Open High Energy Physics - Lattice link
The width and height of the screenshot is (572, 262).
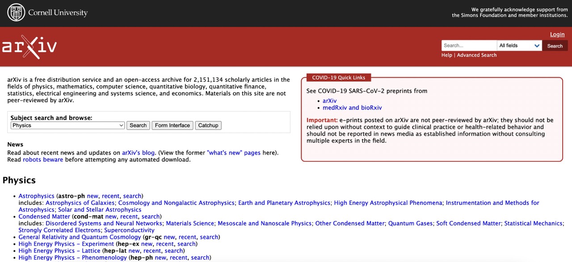pyautogui.click(x=60, y=251)
